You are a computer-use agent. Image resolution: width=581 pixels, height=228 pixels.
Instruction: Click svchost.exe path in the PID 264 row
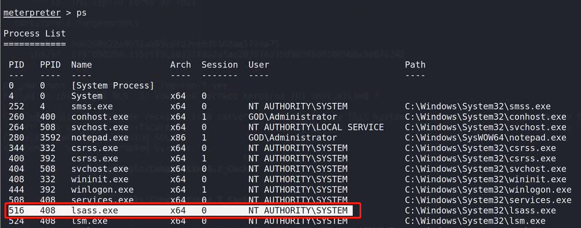[x=485, y=127]
